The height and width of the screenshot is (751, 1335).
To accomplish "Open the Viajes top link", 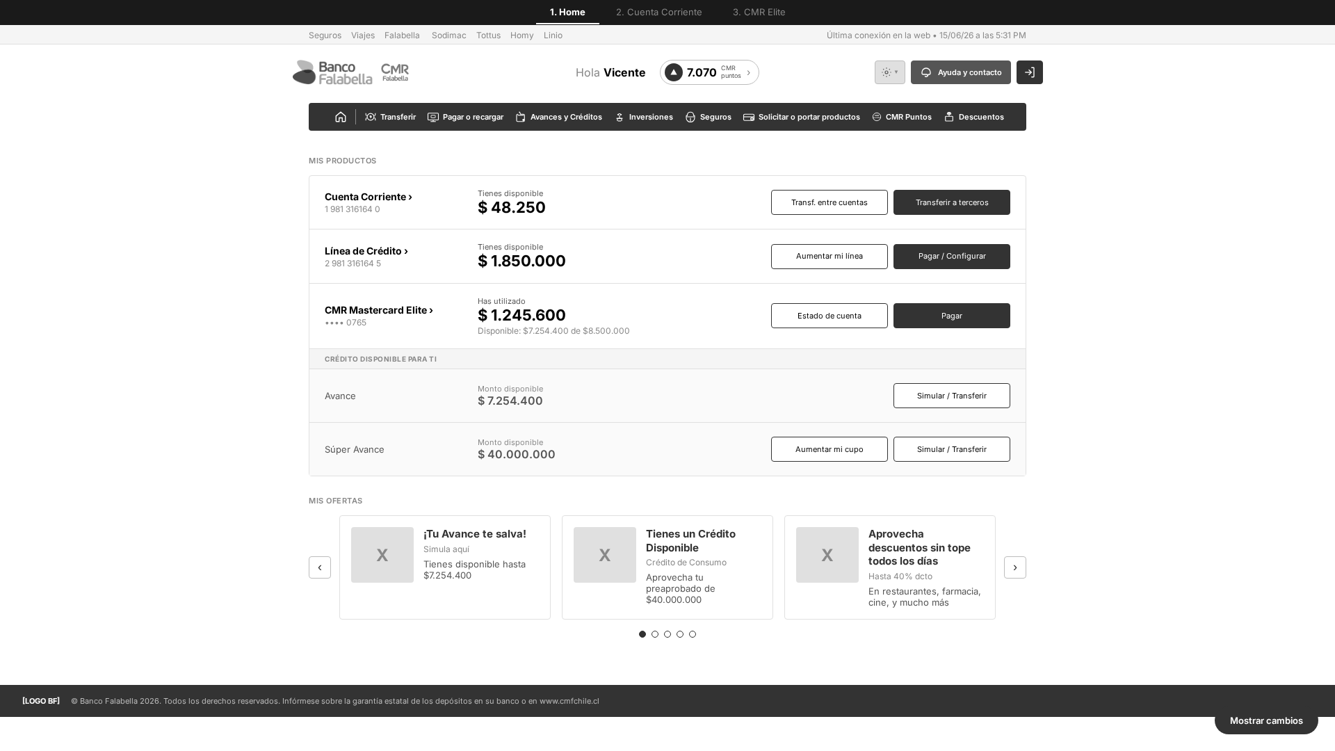I will (x=363, y=35).
